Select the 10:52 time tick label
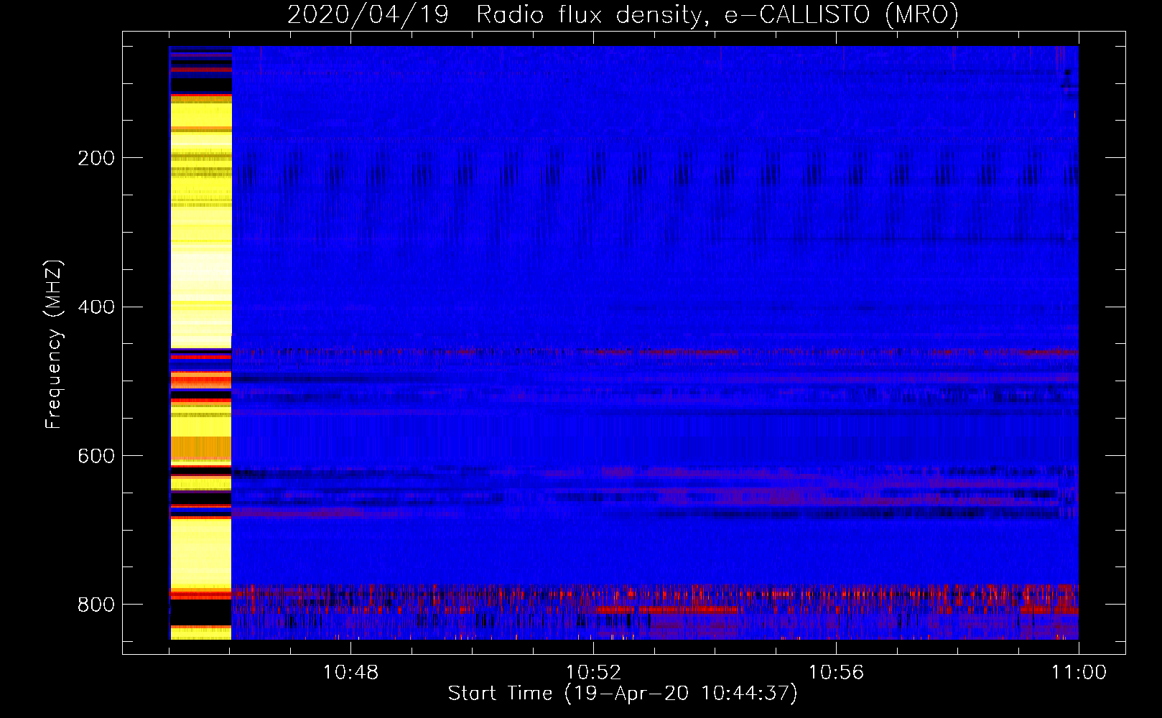The width and height of the screenshot is (1162, 718). point(593,673)
